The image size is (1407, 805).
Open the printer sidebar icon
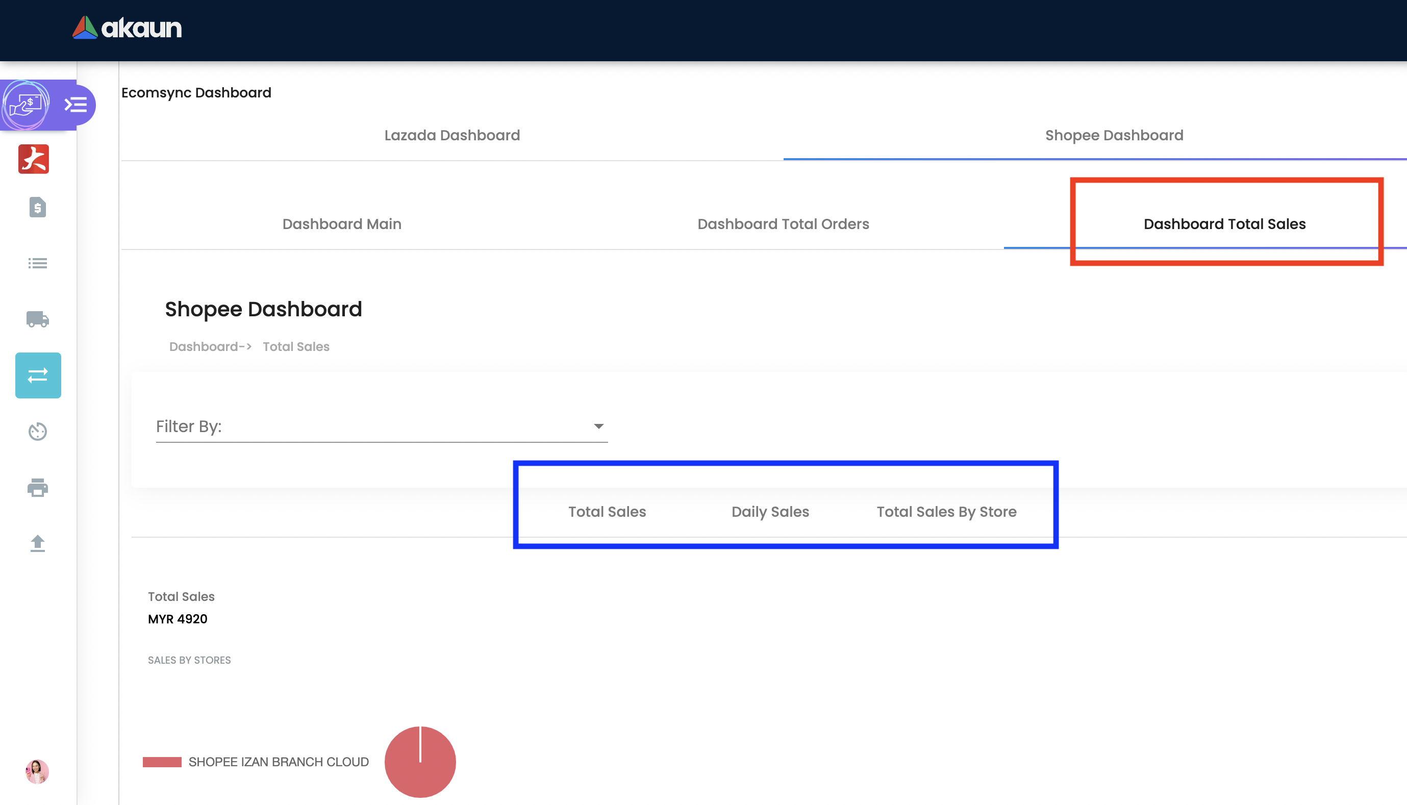tap(38, 488)
